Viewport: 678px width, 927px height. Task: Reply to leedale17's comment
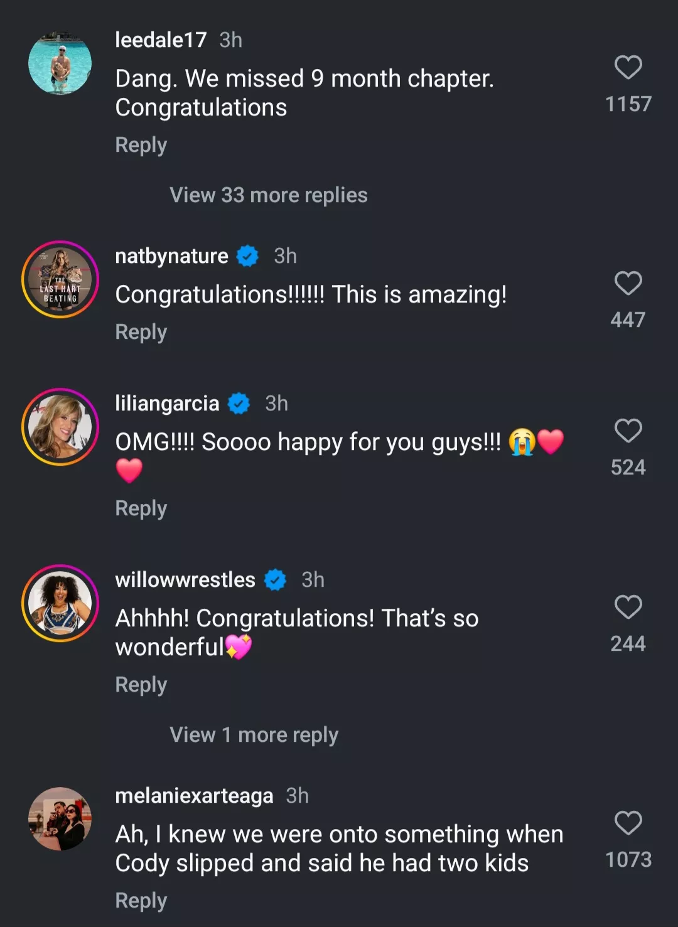pos(141,145)
